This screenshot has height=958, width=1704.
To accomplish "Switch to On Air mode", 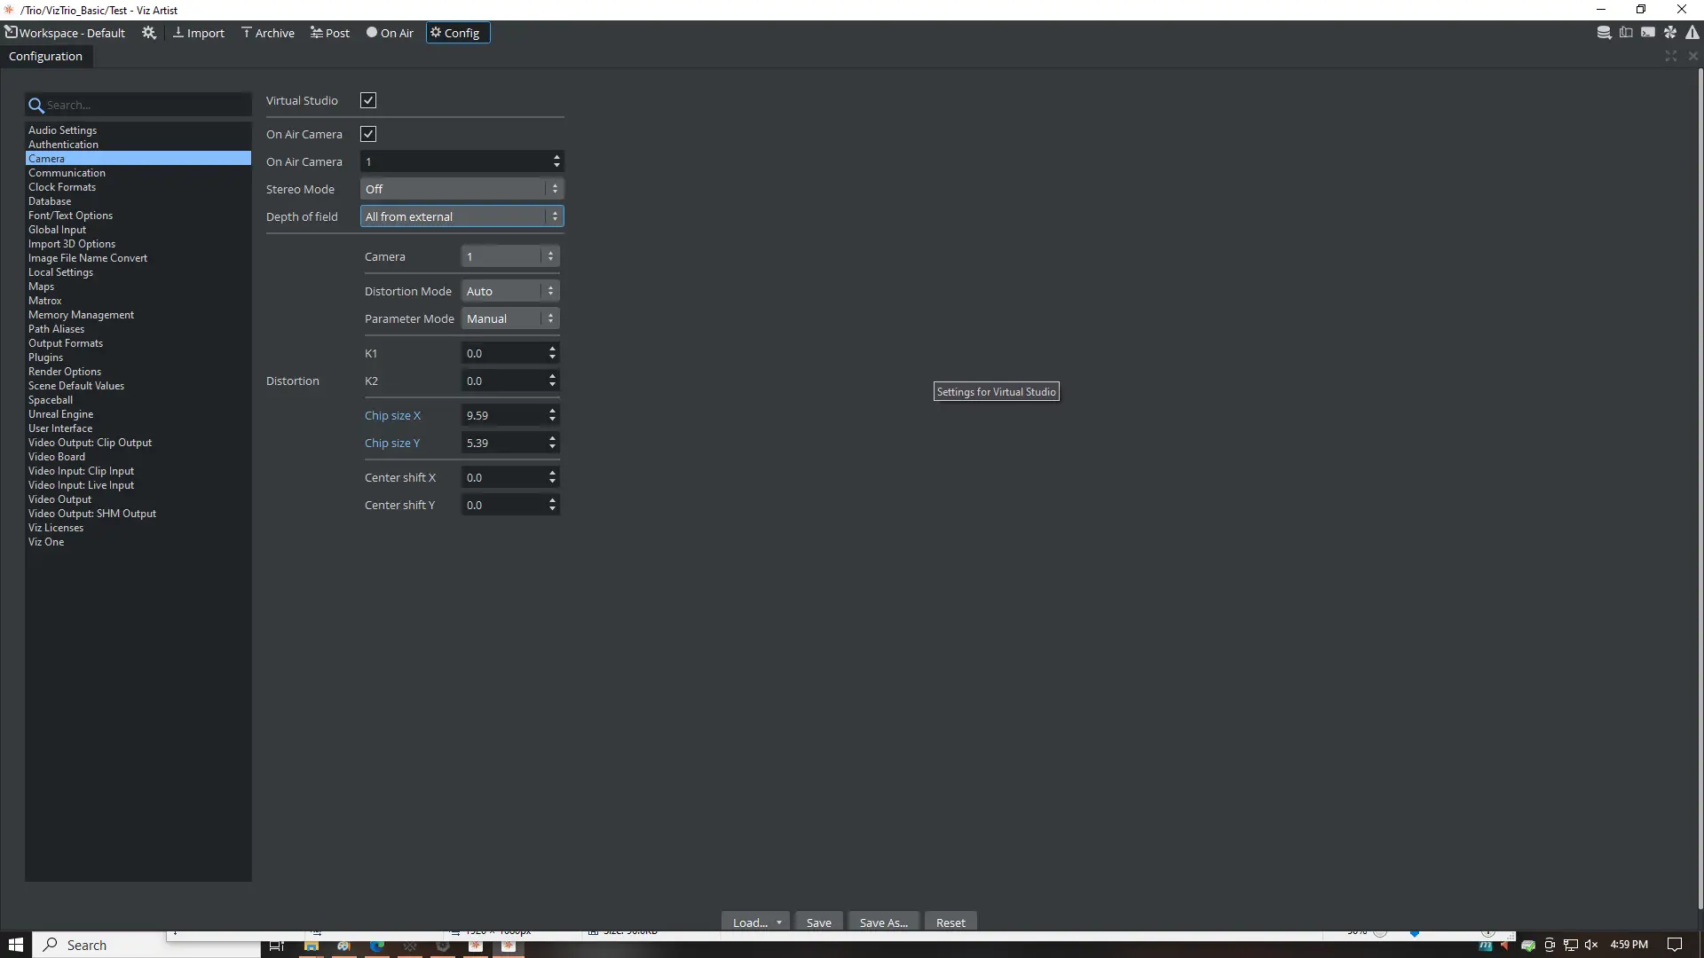I will click(390, 33).
